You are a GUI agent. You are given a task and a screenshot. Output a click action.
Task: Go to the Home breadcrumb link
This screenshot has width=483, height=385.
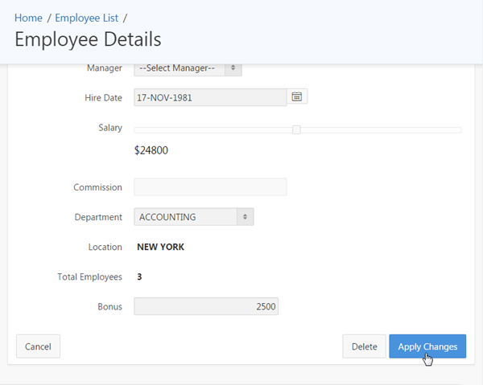28,17
